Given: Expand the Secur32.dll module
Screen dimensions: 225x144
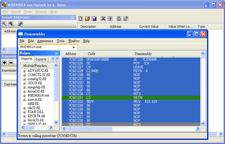Looking at the screenshot, I should pos(24,120).
